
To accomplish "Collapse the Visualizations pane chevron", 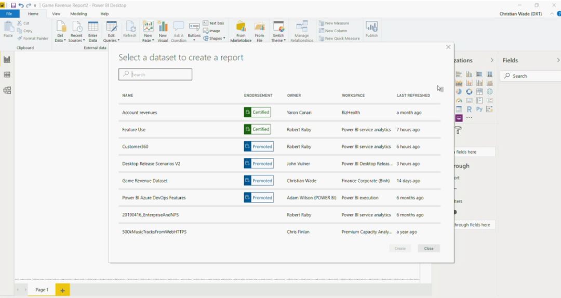I will click(x=492, y=60).
